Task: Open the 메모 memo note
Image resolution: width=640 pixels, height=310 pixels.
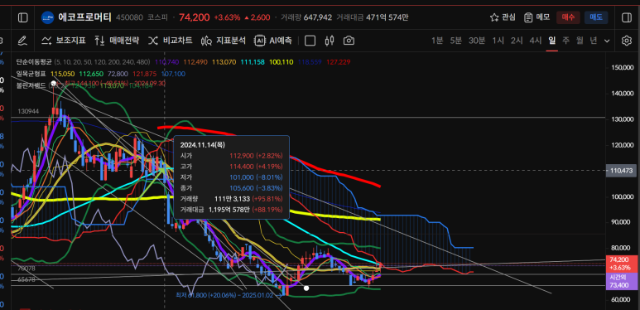Action: [537, 17]
